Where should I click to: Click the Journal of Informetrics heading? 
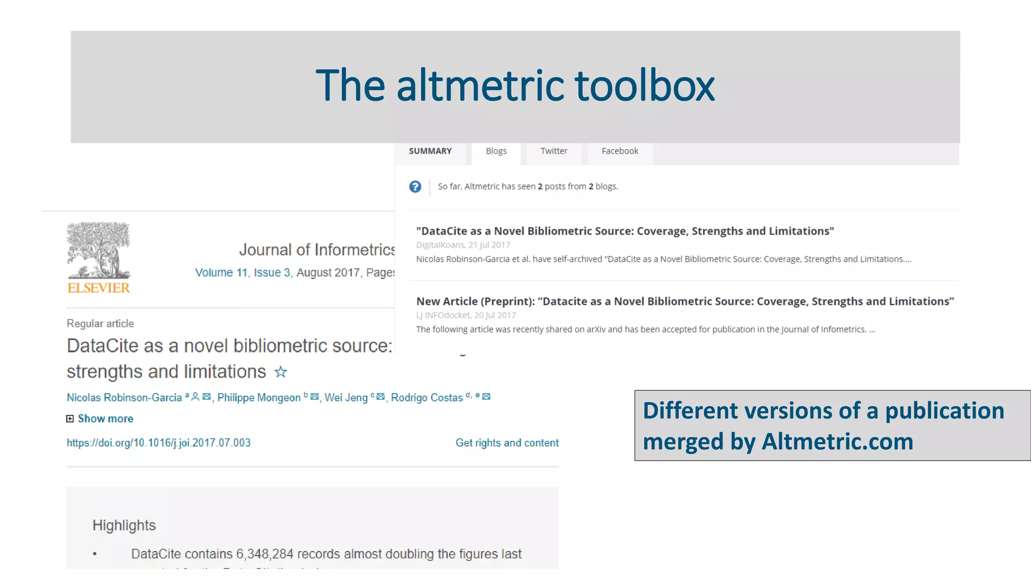coord(317,250)
